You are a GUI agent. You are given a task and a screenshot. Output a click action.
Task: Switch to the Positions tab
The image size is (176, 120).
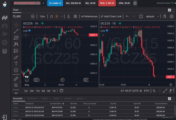click(32, 98)
